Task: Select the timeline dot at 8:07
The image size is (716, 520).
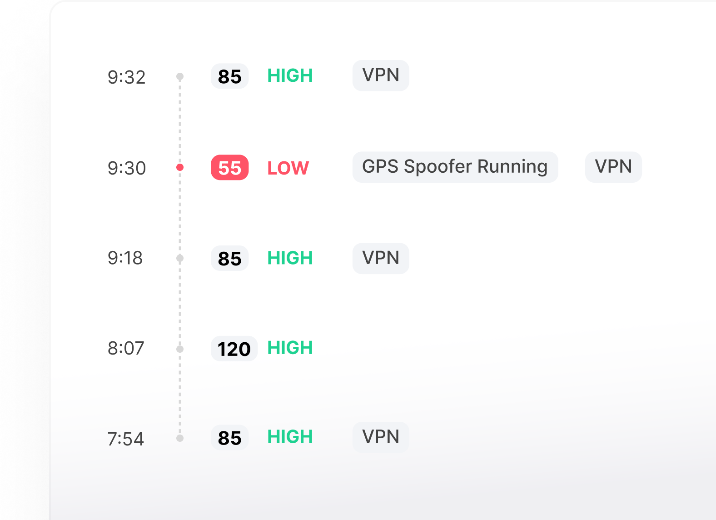Action: 180,349
